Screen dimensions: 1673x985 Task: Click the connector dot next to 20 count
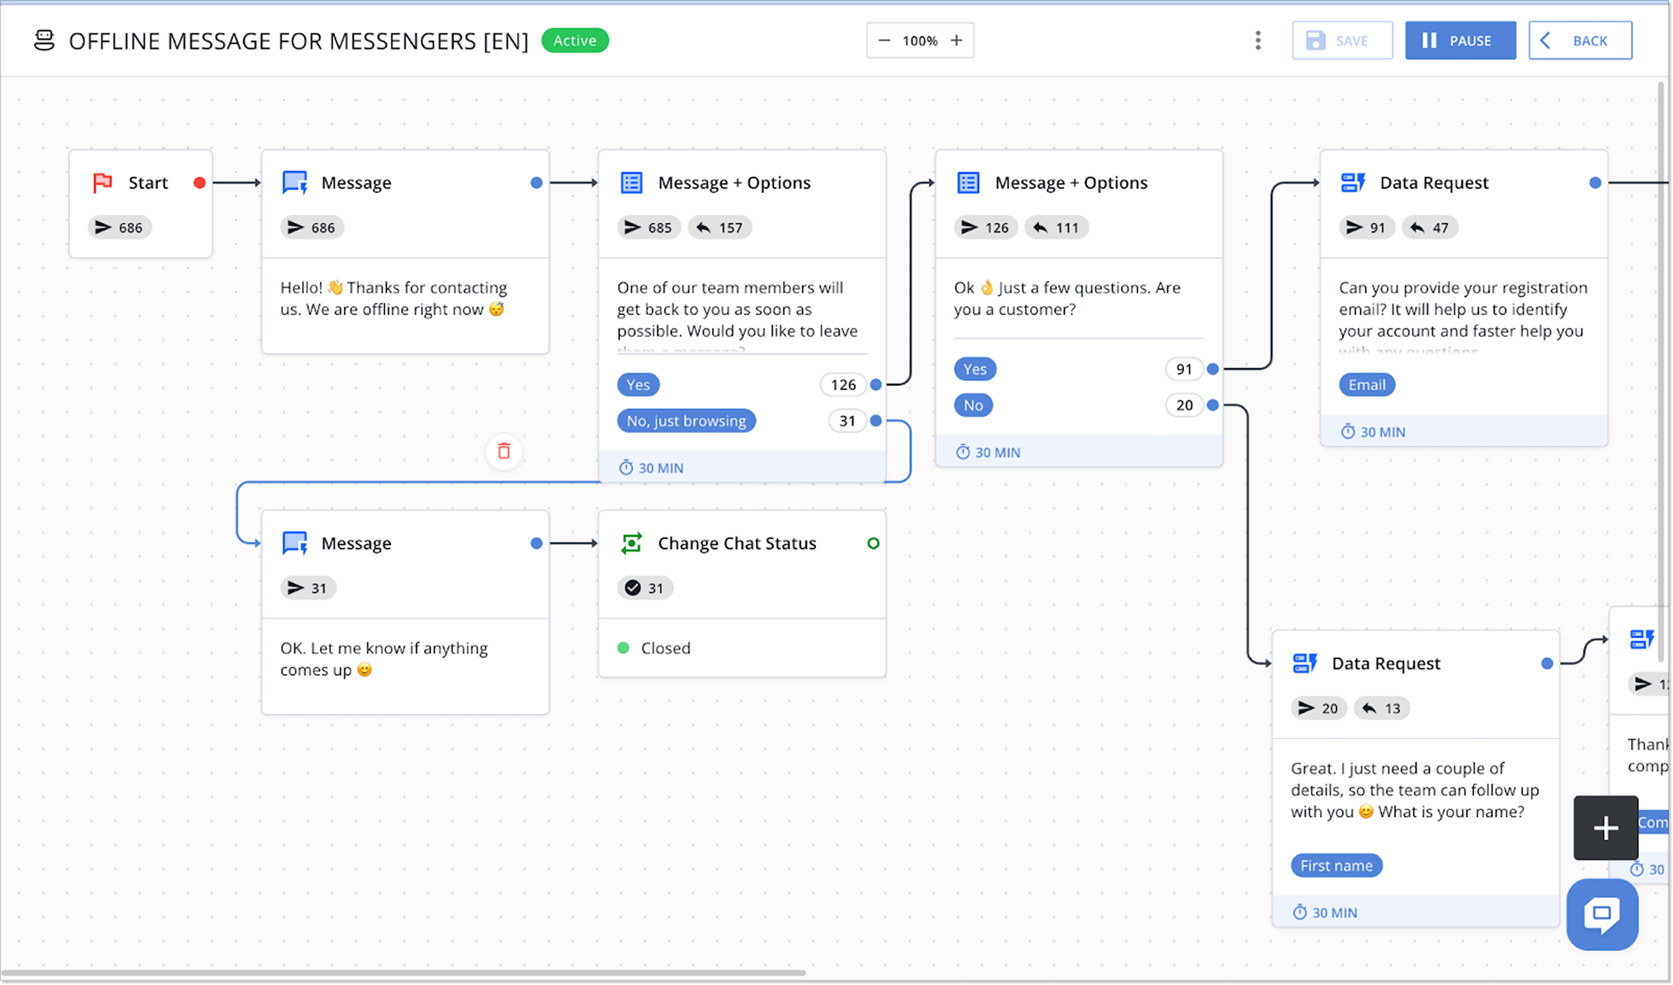pos(1213,405)
